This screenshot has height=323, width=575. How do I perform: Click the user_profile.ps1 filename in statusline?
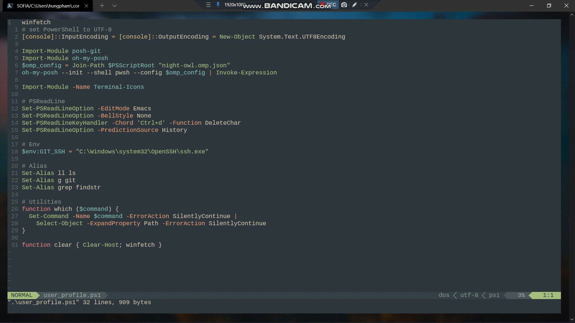[72, 295]
